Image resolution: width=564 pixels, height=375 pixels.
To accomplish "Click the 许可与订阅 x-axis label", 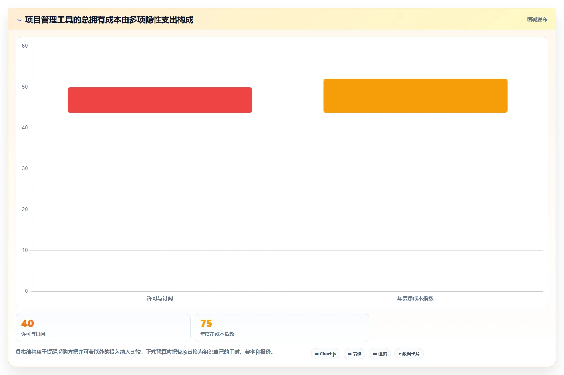I will (160, 298).
